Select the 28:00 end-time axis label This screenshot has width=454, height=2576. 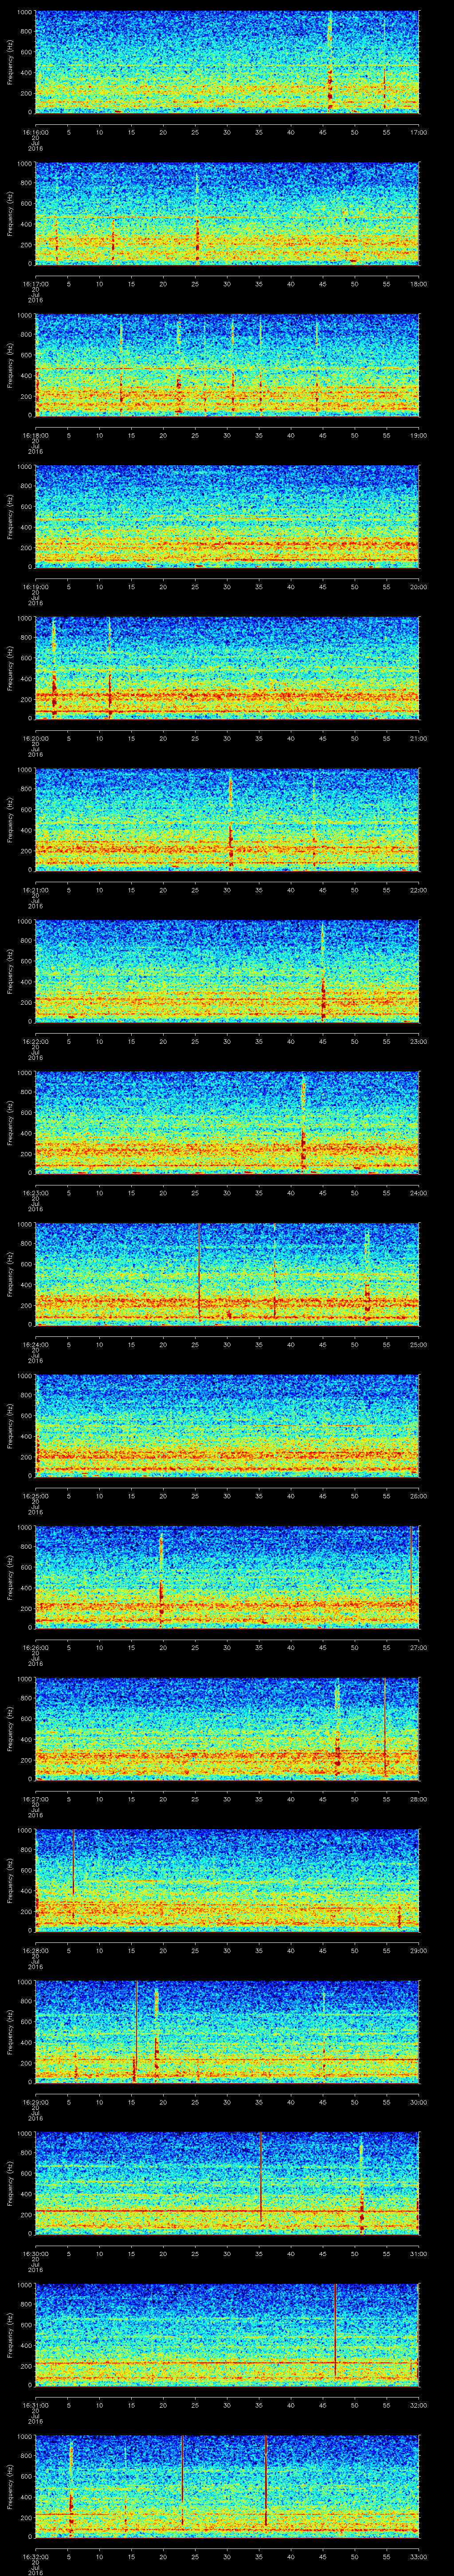tap(419, 1799)
